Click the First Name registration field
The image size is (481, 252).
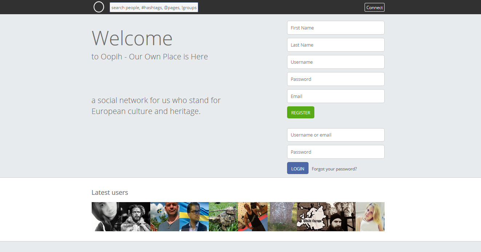point(335,28)
